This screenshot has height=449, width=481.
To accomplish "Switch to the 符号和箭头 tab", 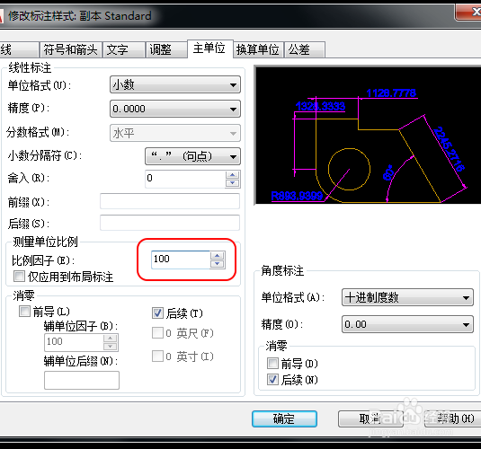I will [x=71, y=49].
